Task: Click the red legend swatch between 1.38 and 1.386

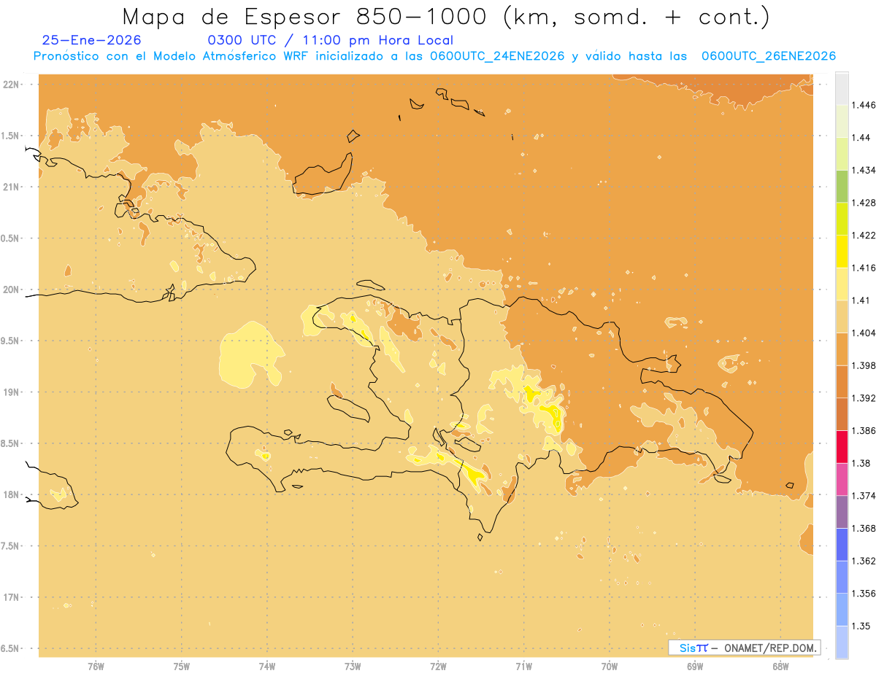Action: [842, 446]
